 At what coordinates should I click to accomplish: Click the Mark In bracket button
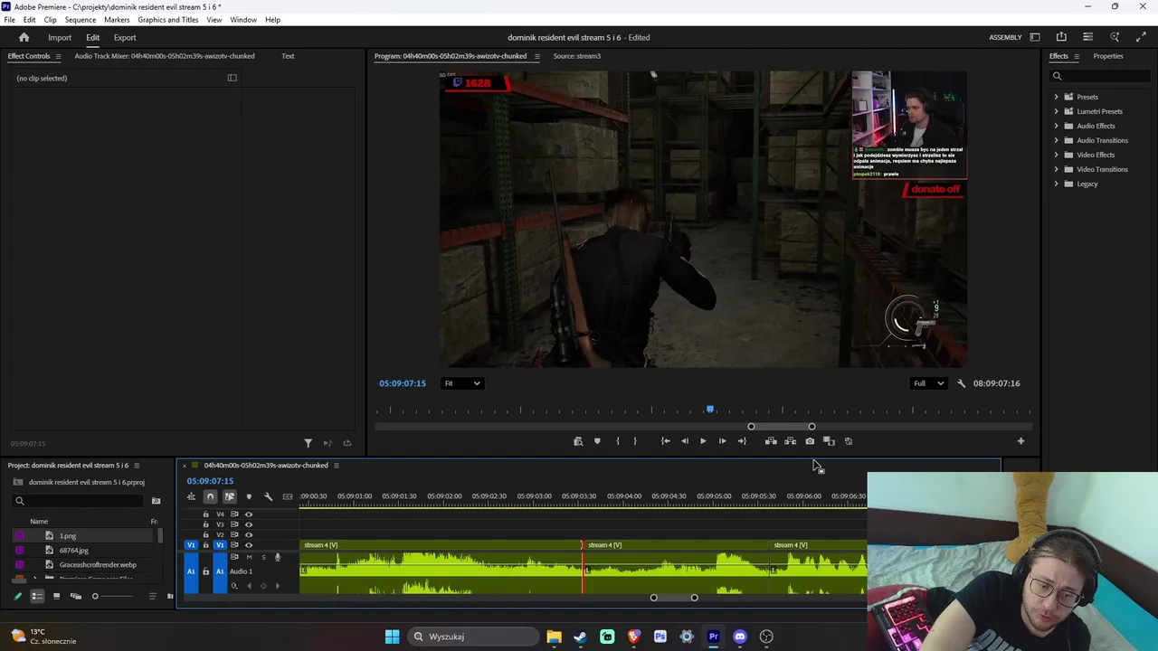pyautogui.click(x=618, y=441)
